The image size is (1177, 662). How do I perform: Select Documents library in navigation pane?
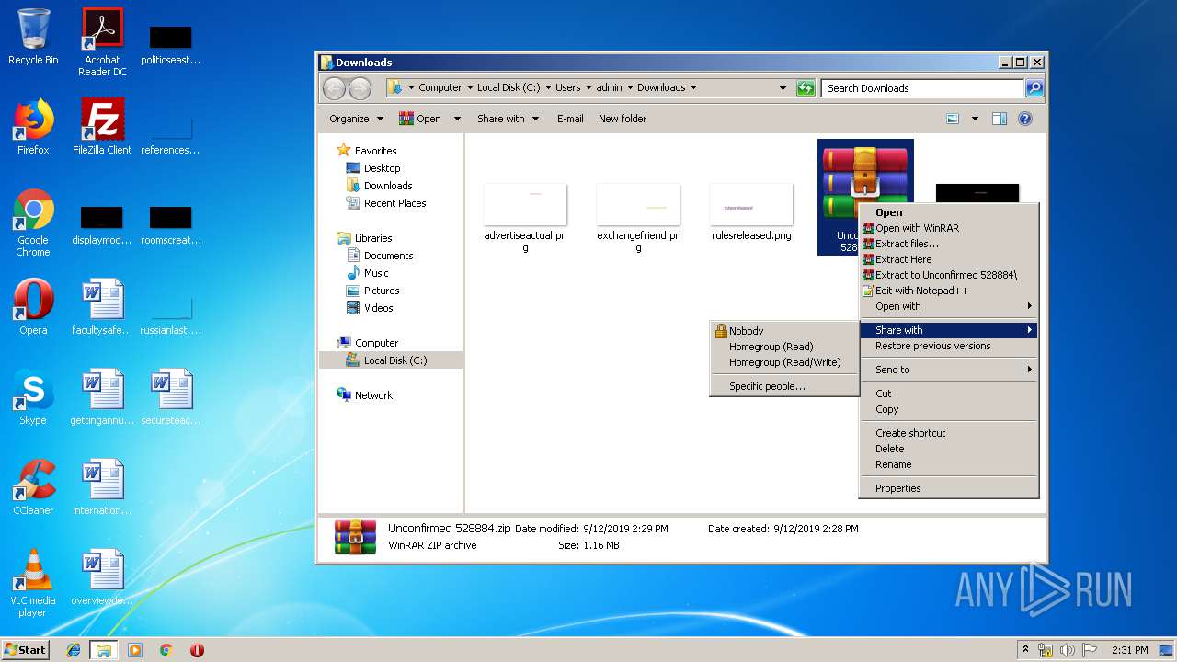click(388, 256)
